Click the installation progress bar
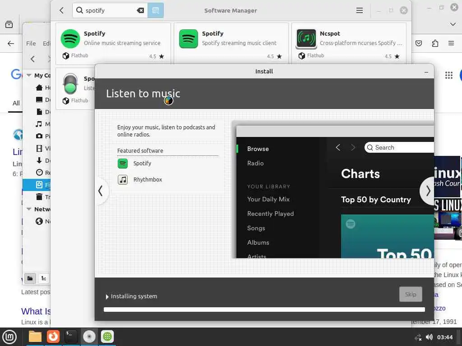Screen dimensions: 462x346 click(264, 310)
